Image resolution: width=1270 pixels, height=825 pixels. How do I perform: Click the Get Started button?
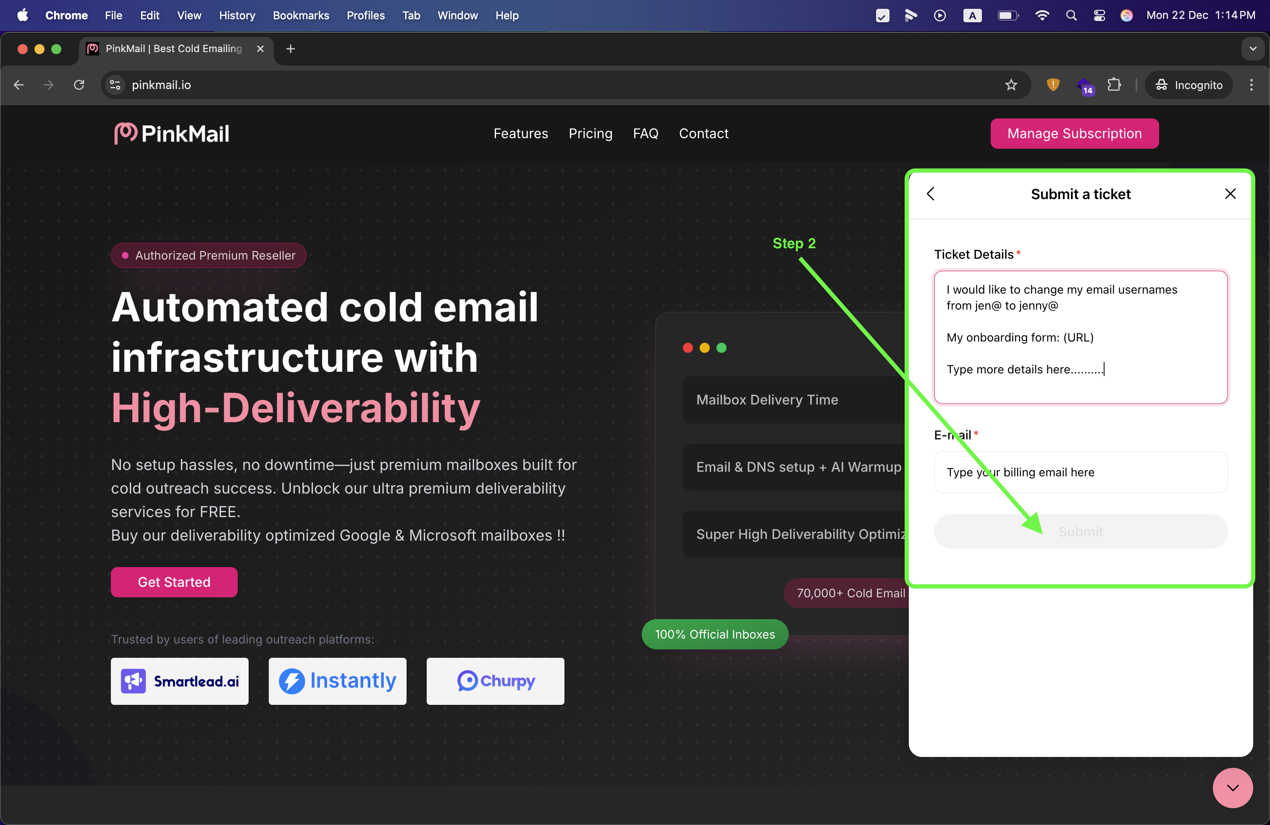pyautogui.click(x=174, y=582)
